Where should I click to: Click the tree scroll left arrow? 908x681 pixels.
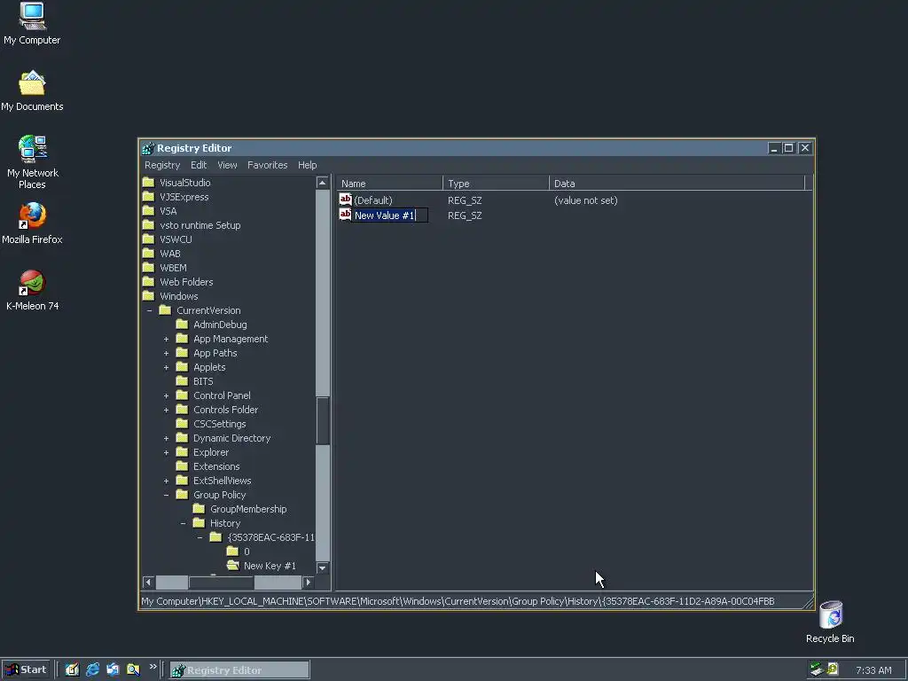click(x=148, y=582)
